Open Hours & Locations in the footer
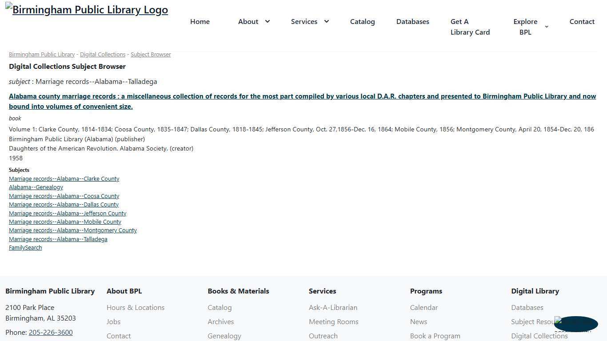This screenshot has width=607, height=341. click(x=136, y=307)
